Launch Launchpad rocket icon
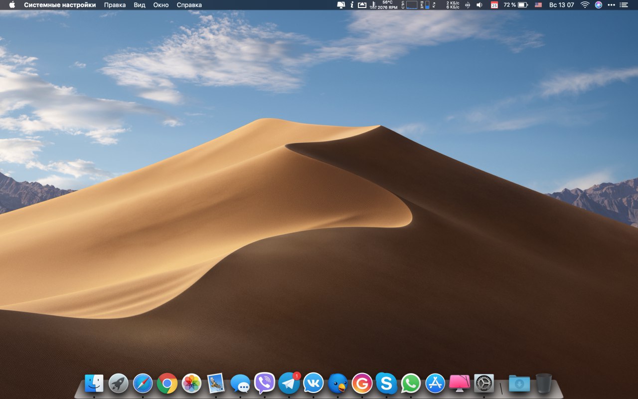The height and width of the screenshot is (399, 638). pyautogui.click(x=119, y=383)
